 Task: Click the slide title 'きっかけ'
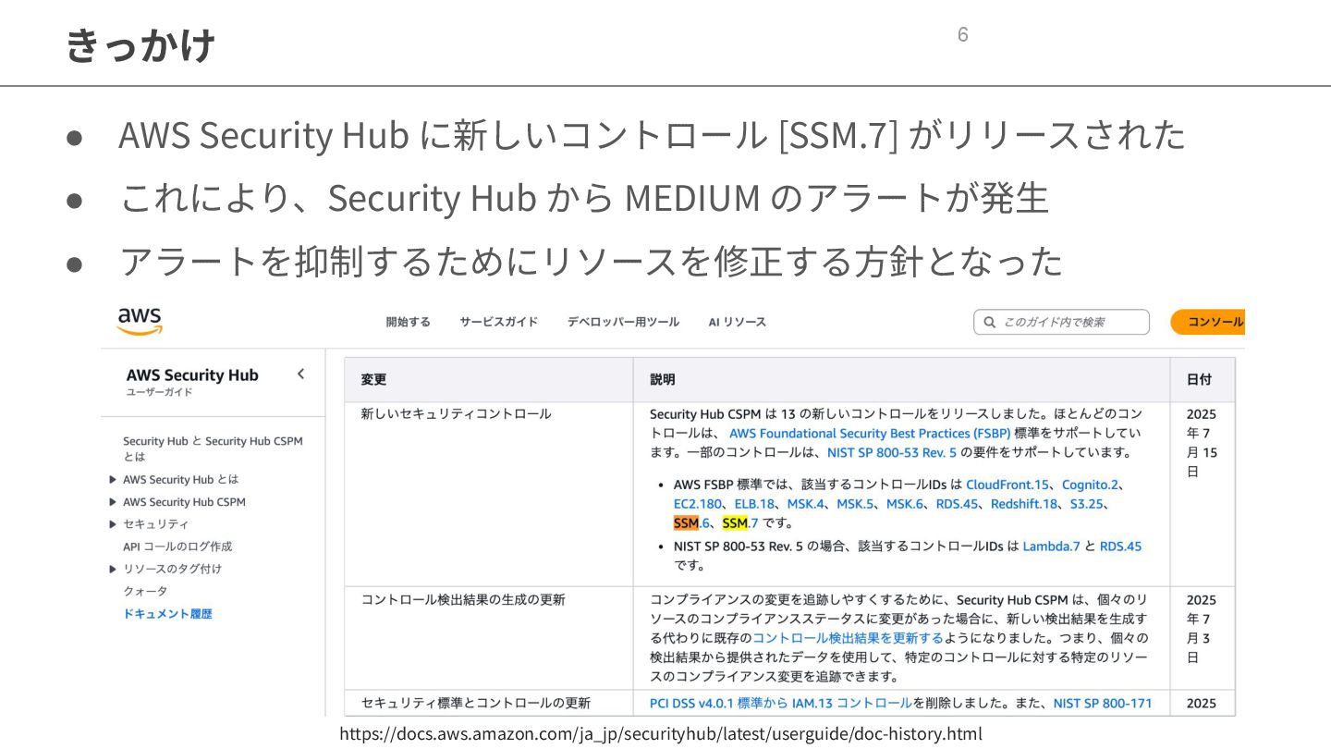click(140, 43)
